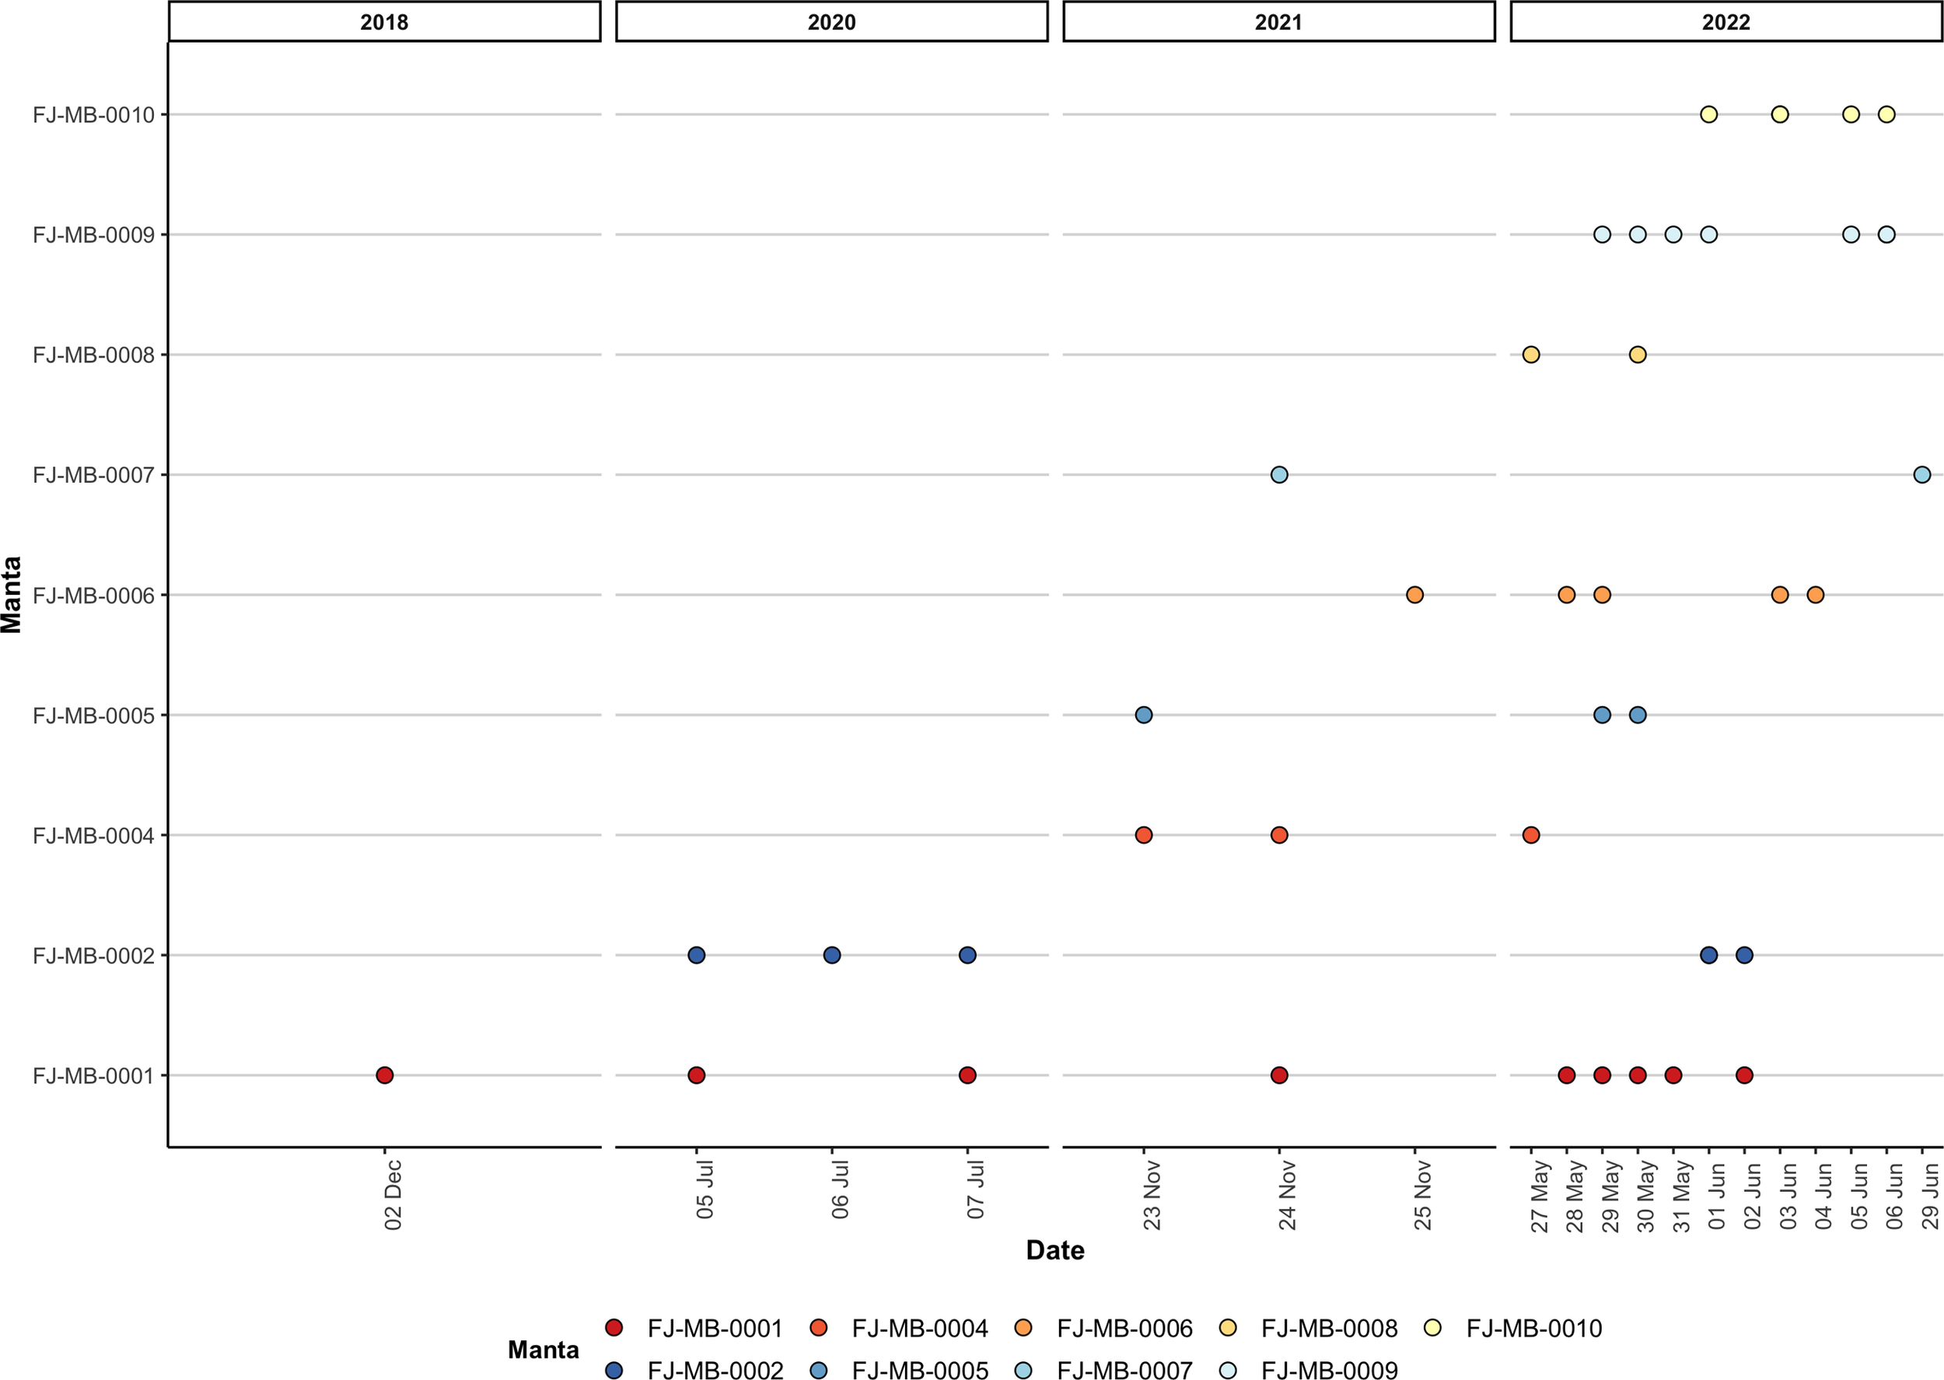Select the FJ-MB-0002 y-axis label
This screenshot has width=1944, height=1380.
point(93,956)
